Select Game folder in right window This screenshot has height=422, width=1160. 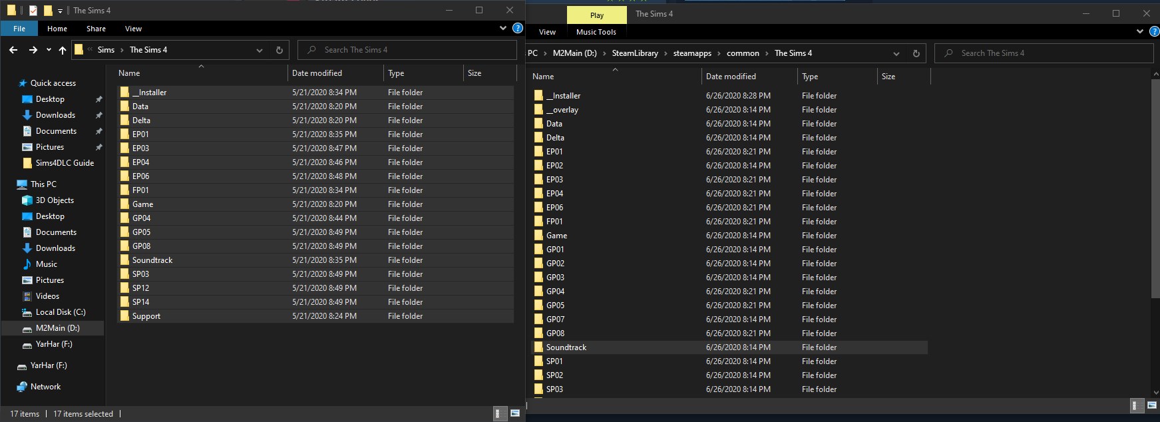point(729,236)
